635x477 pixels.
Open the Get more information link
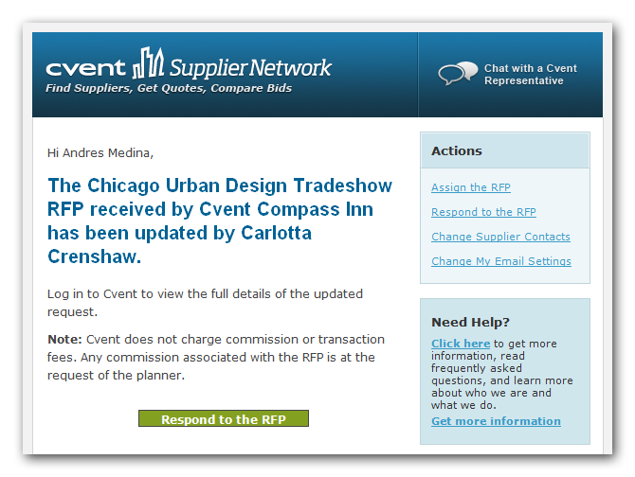pos(496,421)
